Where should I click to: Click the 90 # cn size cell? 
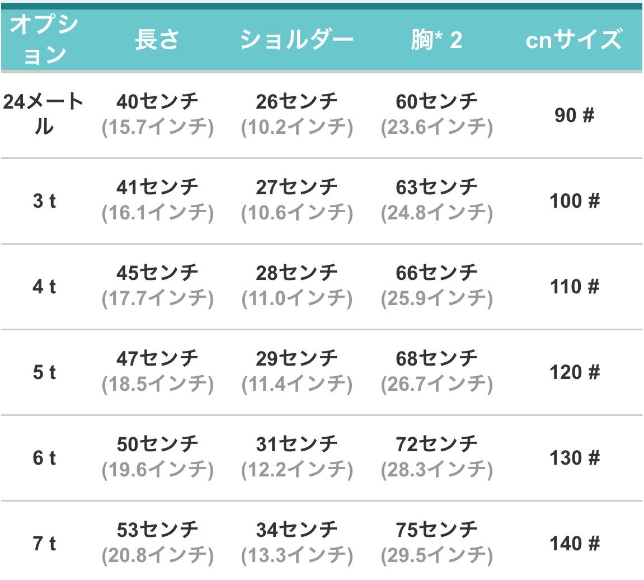point(574,115)
